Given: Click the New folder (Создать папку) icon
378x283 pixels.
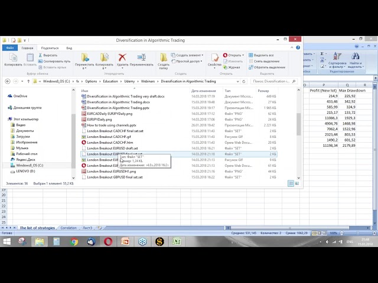Looking at the screenshot, I should [164, 58].
